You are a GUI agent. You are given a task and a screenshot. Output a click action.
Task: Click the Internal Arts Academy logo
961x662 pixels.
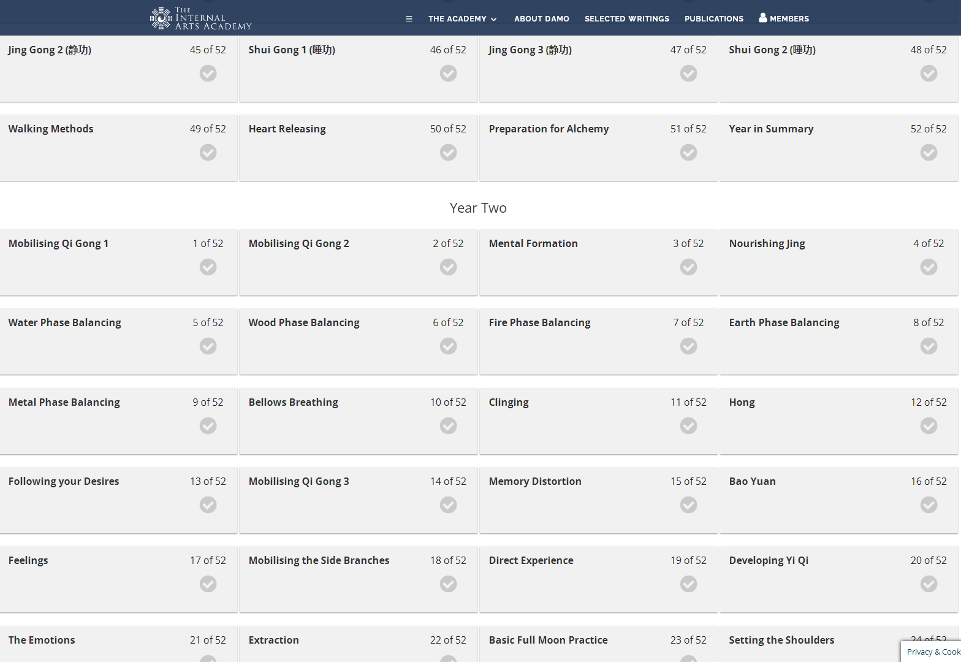[201, 18]
